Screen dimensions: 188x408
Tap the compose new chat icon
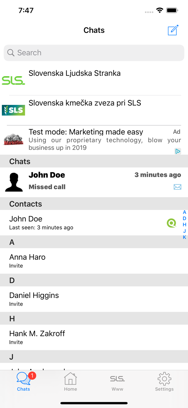pos(173,30)
